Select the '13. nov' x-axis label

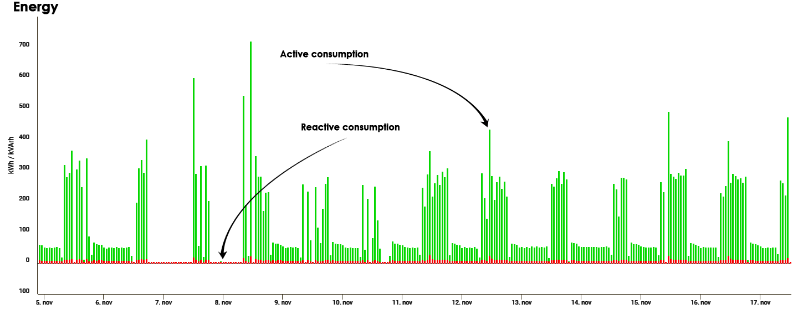[x=521, y=302]
